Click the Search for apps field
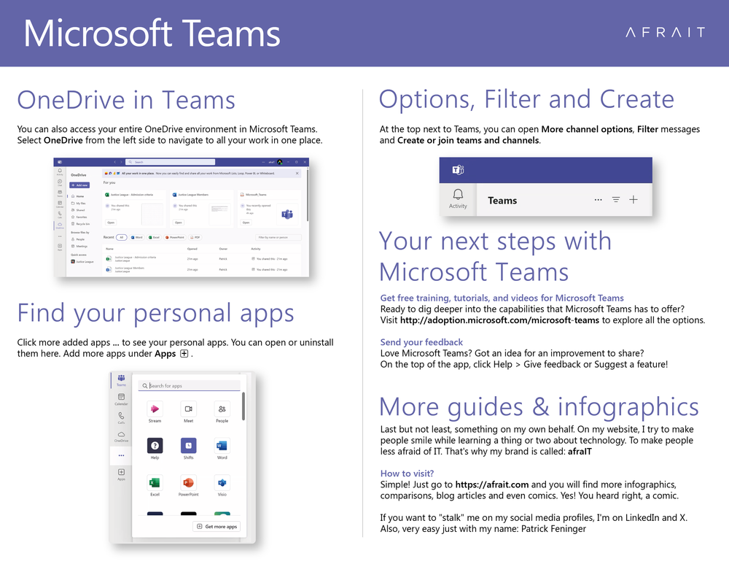729x564 pixels. pyautogui.click(x=189, y=386)
